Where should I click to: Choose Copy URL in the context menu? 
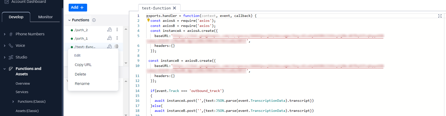pyautogui.click(x=83, y=65)
